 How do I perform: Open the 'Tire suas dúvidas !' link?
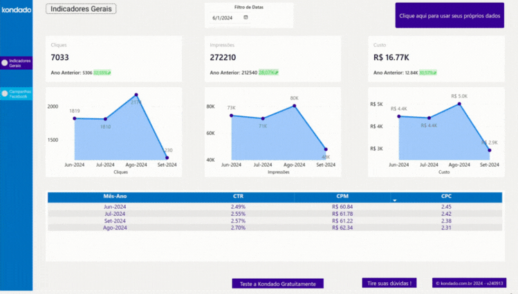(x=389, y=283)
